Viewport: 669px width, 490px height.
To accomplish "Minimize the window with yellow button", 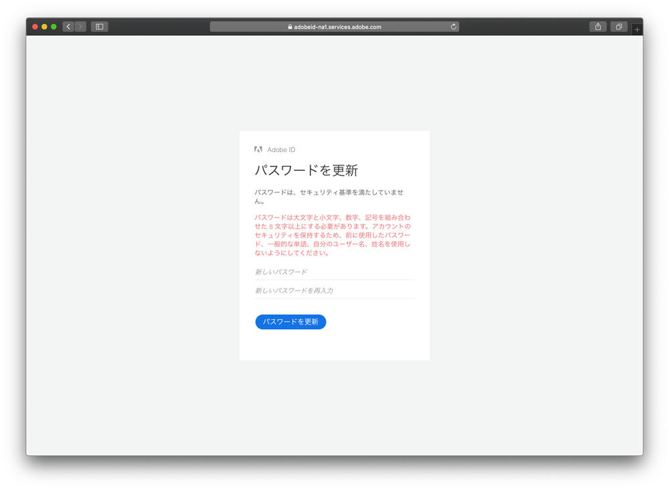I will 44,27.
